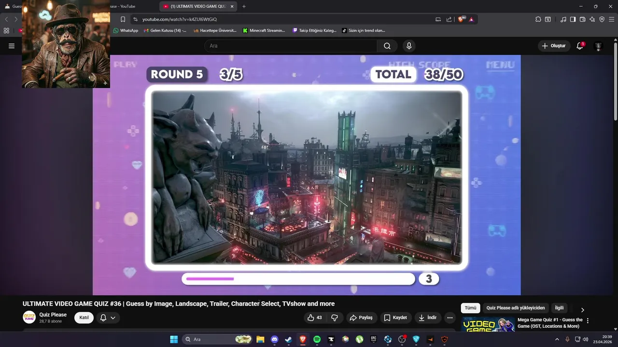Image resolution: width=618 pixels, height=347 pixels.
Task: Open the browser extensions puzzle icon
Action: coord(538,19)
